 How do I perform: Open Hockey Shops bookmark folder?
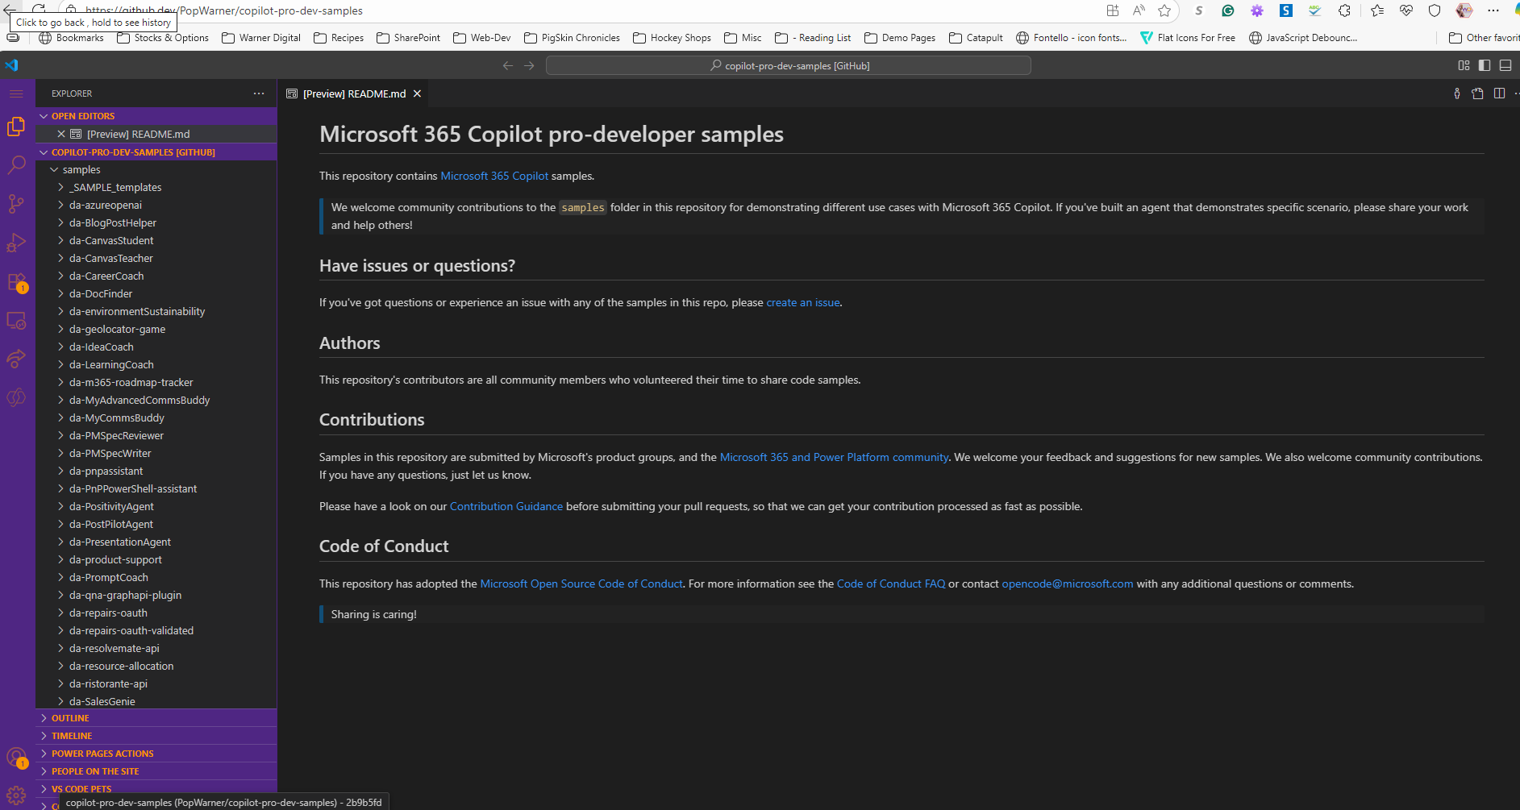(672, 38)
